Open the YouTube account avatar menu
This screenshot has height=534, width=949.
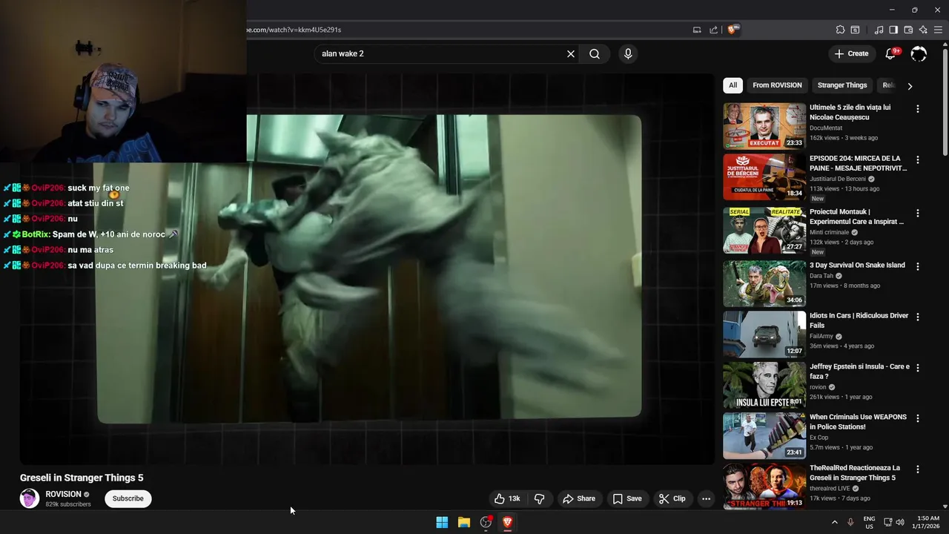point(919,53)
